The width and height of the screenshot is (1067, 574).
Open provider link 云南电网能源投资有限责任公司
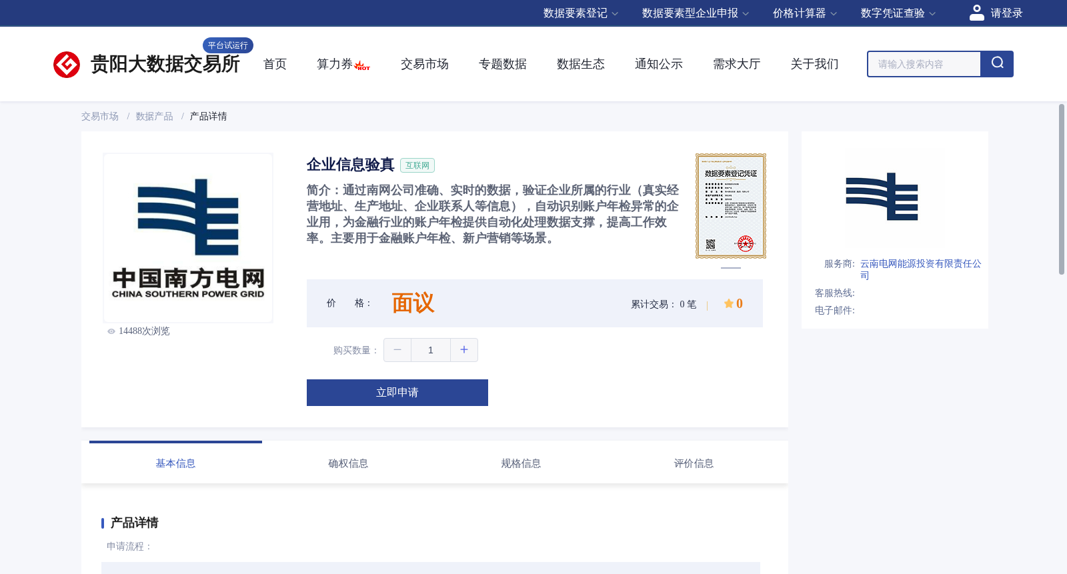(921, 269)
